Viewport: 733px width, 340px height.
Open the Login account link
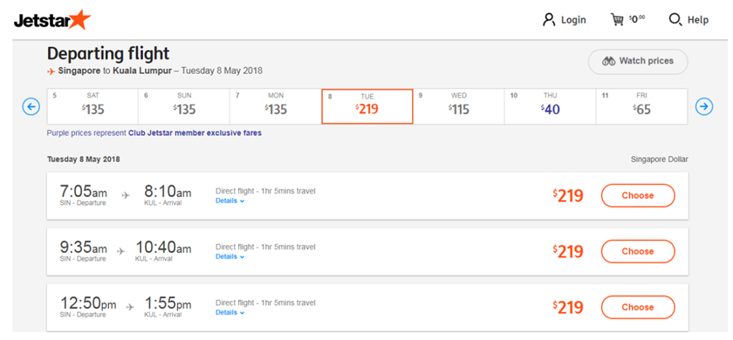(565, 20)
